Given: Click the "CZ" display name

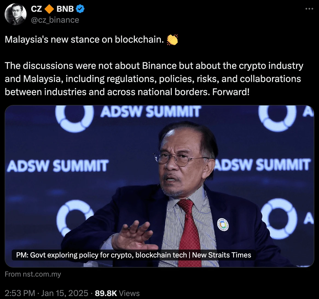Looking at the screenshot, I should point(36,9).
